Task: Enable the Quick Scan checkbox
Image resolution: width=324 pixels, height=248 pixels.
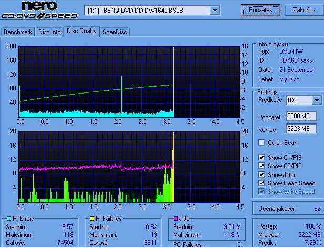Action: tap(261, 143)
